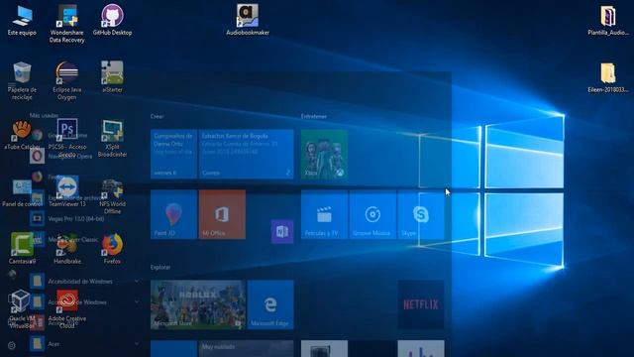Open the PSCS6 Photoshop shortcut
The width and height of the screenshot is (634, 357).
click(x=67, y=138)
